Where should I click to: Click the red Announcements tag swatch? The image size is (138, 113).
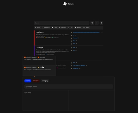pyautogui.click(x=37, y=38)
